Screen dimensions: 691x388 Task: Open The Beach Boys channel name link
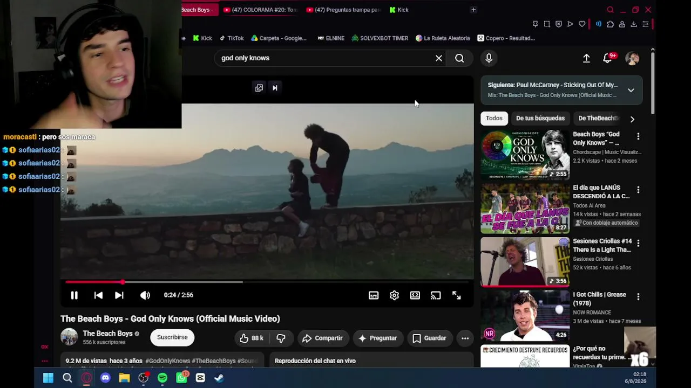click(x=107, y=334)
